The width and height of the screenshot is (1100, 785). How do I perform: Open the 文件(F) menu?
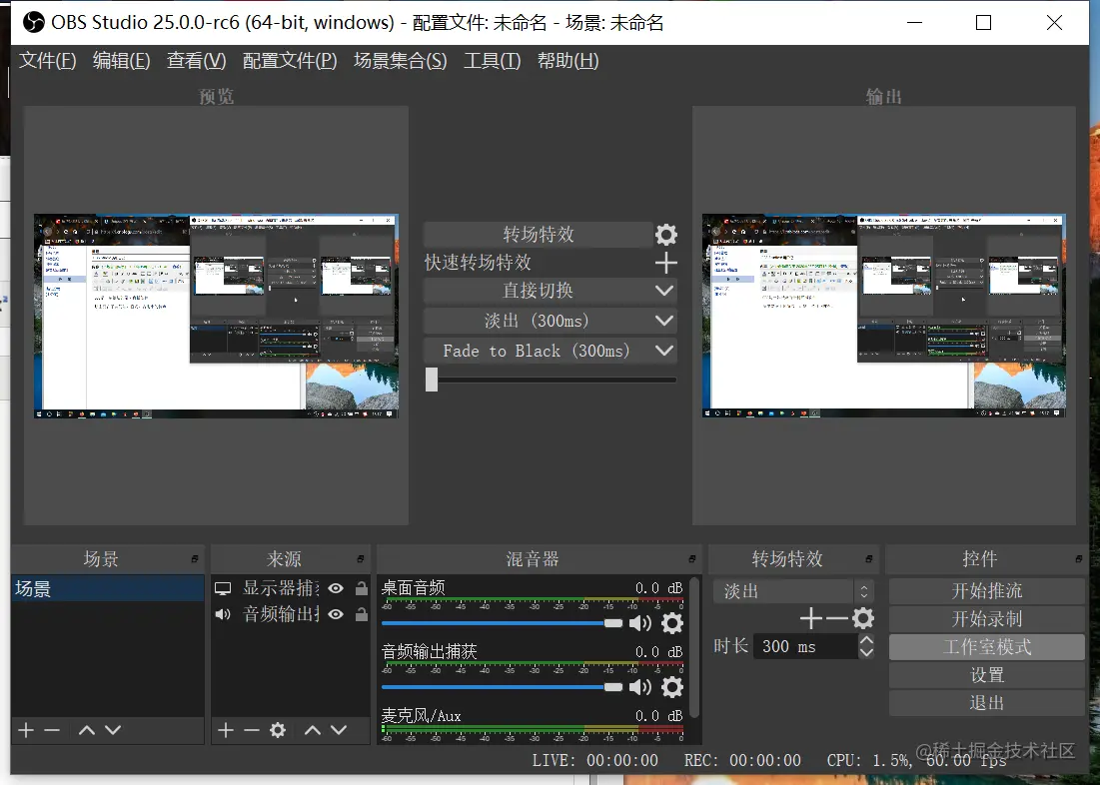click(x=47, y=60)
